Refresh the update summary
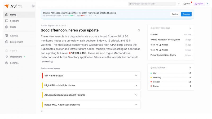 click(139, 30)
